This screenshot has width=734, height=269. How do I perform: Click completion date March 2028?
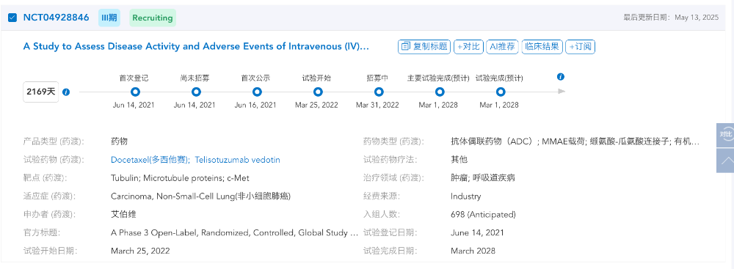point(473,251)
